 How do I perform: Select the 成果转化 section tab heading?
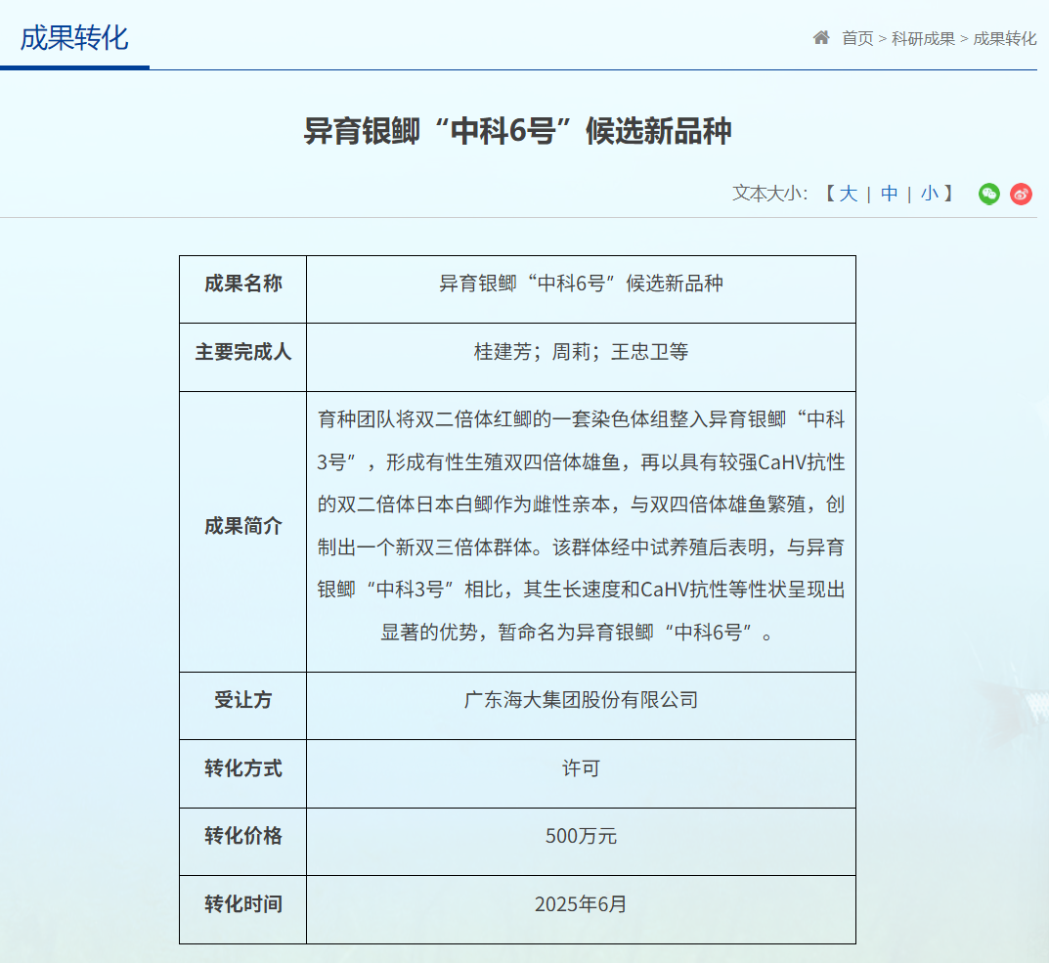coord(74,37)
